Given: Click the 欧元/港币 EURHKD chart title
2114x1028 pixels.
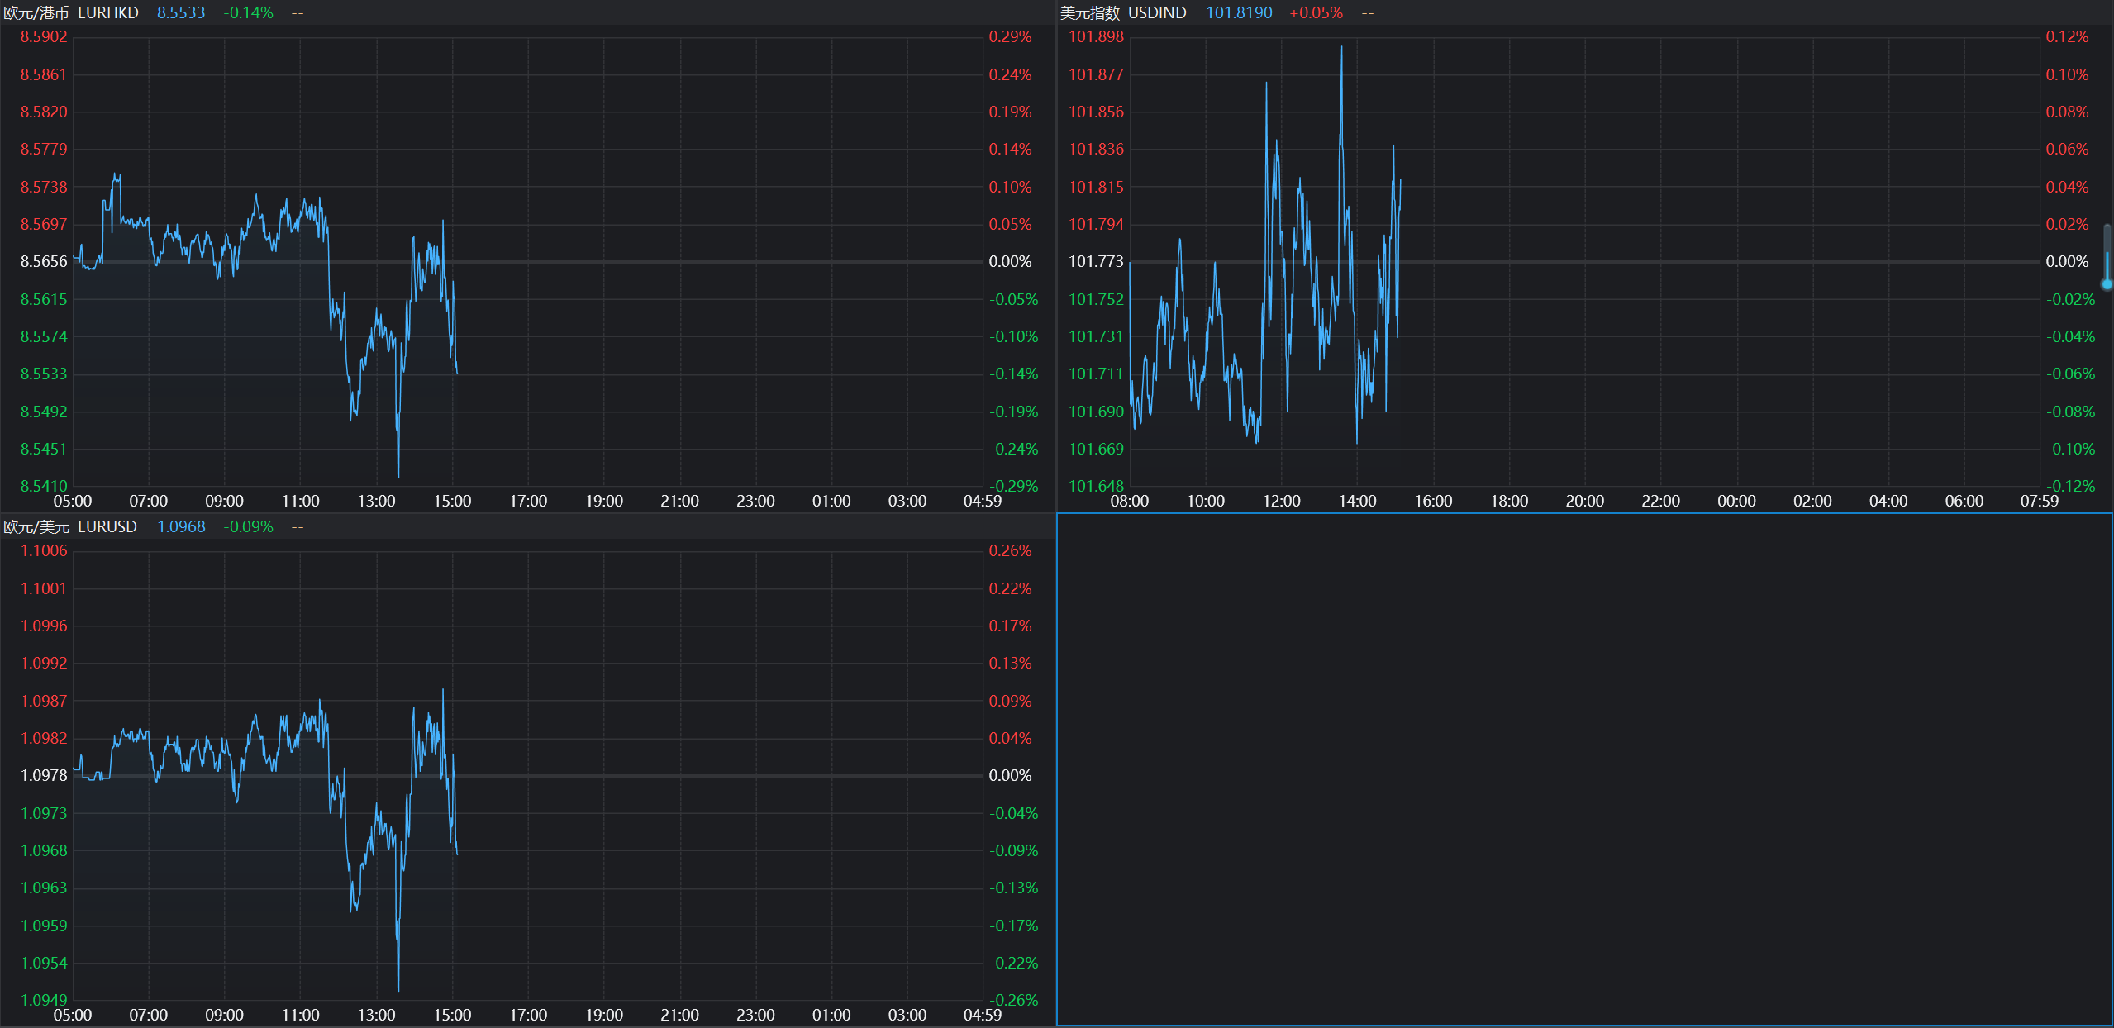Looking at the screenshot, I should pos(71,13).
